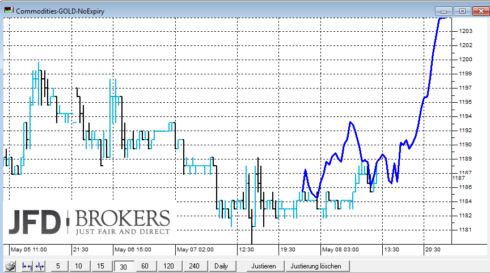Click the 20:30 time axis label
The height and width of the screenshot is (273, 490).
pos(433,250)
